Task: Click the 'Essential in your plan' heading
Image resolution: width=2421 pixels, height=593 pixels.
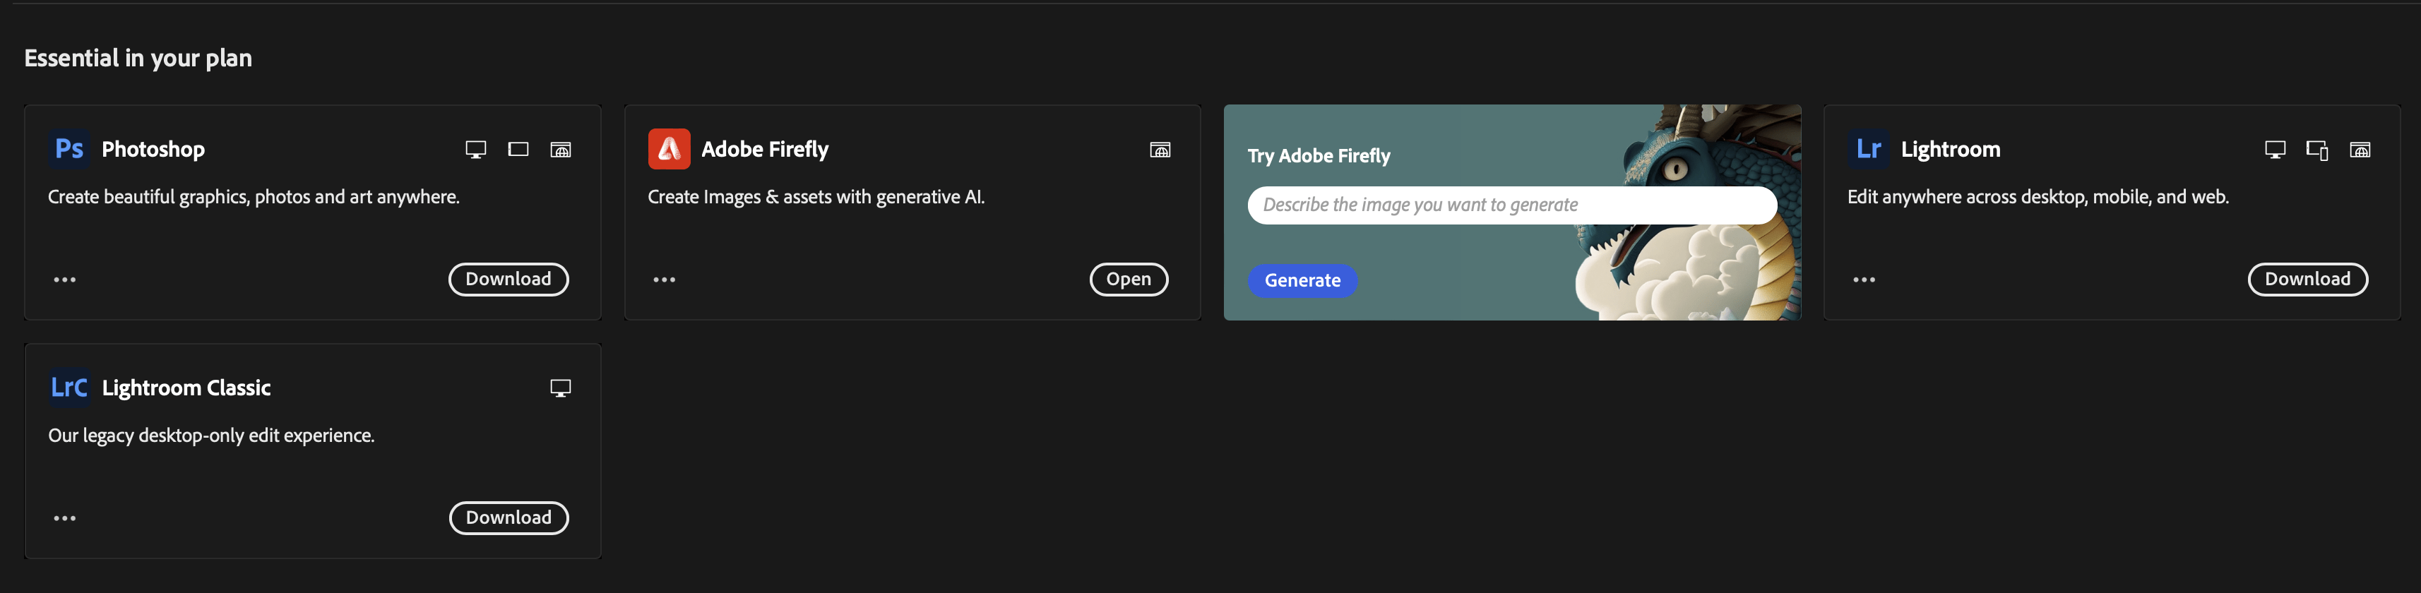Action: coord(138,59)
